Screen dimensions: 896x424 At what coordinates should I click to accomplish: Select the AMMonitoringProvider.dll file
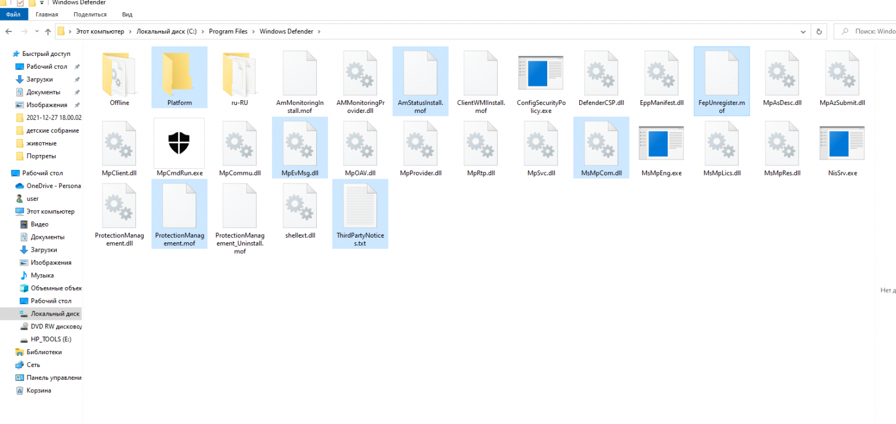click(360, 81)
